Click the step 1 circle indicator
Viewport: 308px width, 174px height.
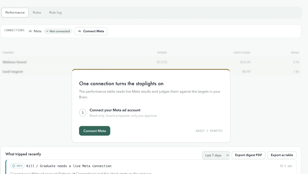point(83,113)
